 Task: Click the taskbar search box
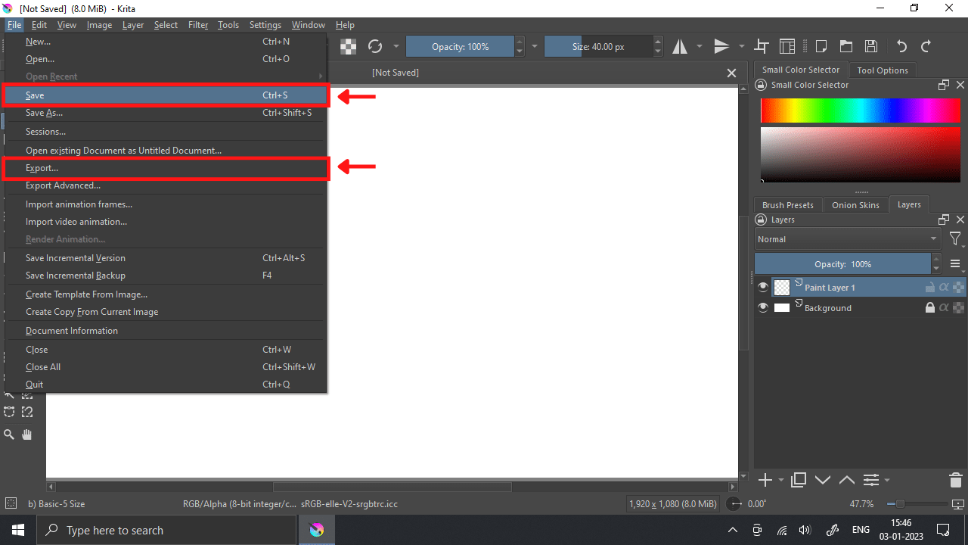(x=166, y=530)
